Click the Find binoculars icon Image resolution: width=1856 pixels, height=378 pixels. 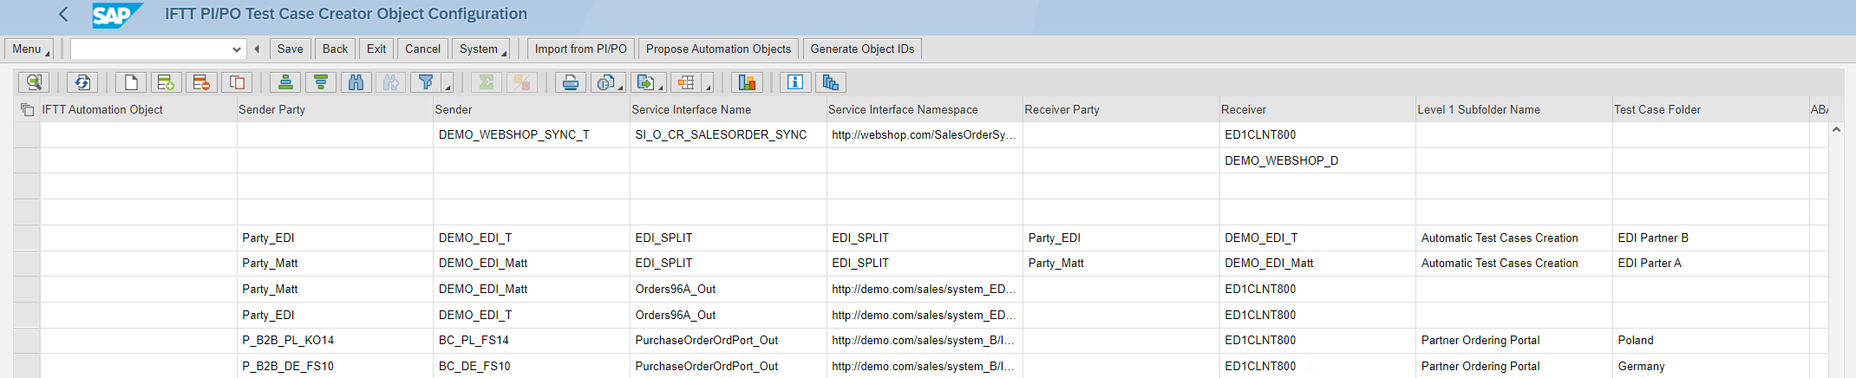pyautogui.click(x=356, y=82)
